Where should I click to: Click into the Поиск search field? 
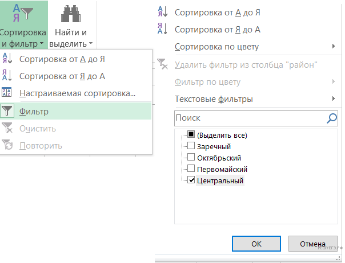248,118
